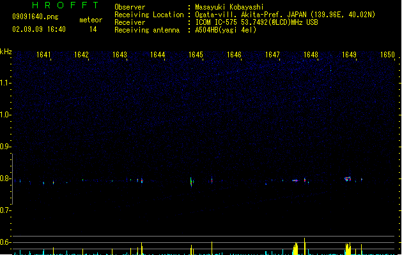This screenshot has width=402, height=255.
Task: Click frequency axis label 0.9
Action: [5, 147]
